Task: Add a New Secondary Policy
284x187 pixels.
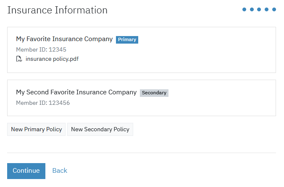Action: [x=100, y=130]
